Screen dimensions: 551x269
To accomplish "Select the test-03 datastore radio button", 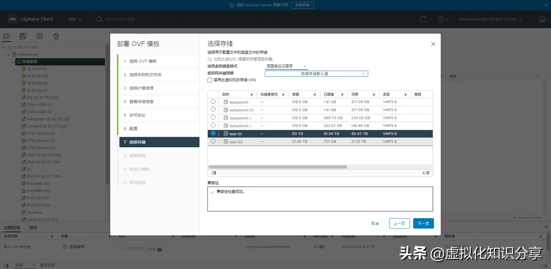I will tap(213, 141).
